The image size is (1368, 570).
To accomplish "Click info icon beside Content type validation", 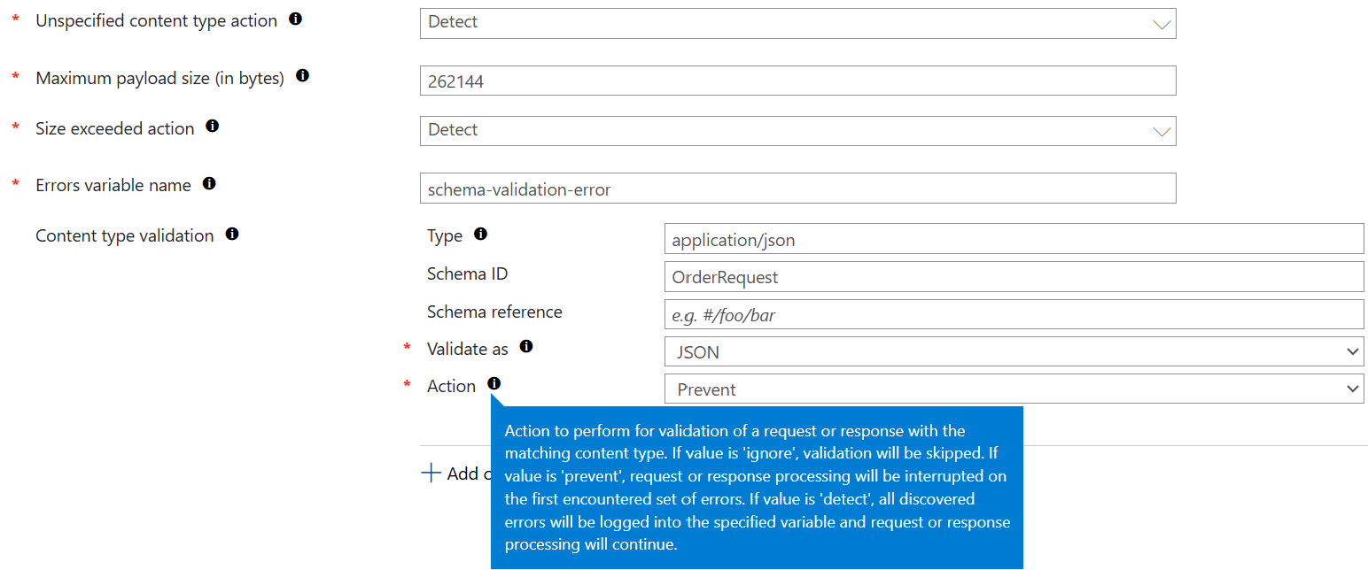I will (232, 234).
